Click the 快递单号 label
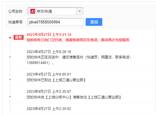Screen dimensions: 156x115 (15, 22)
